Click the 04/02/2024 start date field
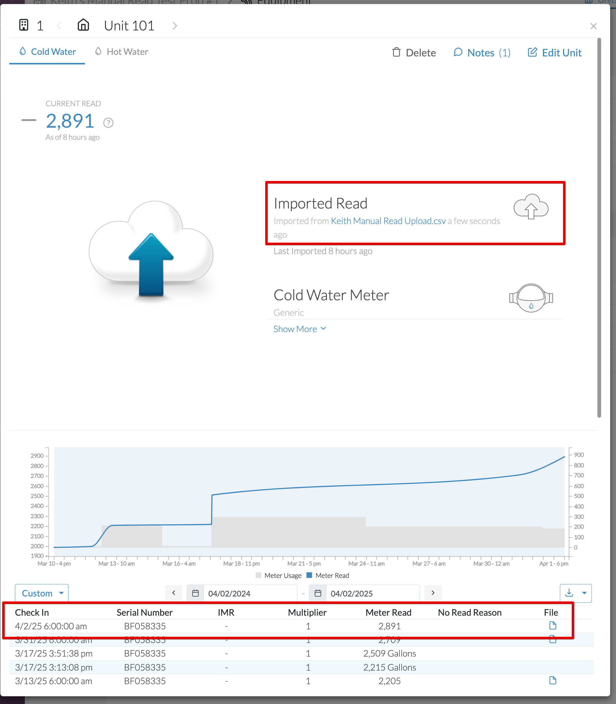Image resolution: width=616 pixels, height=704 pixels. (x=250, y=593)
